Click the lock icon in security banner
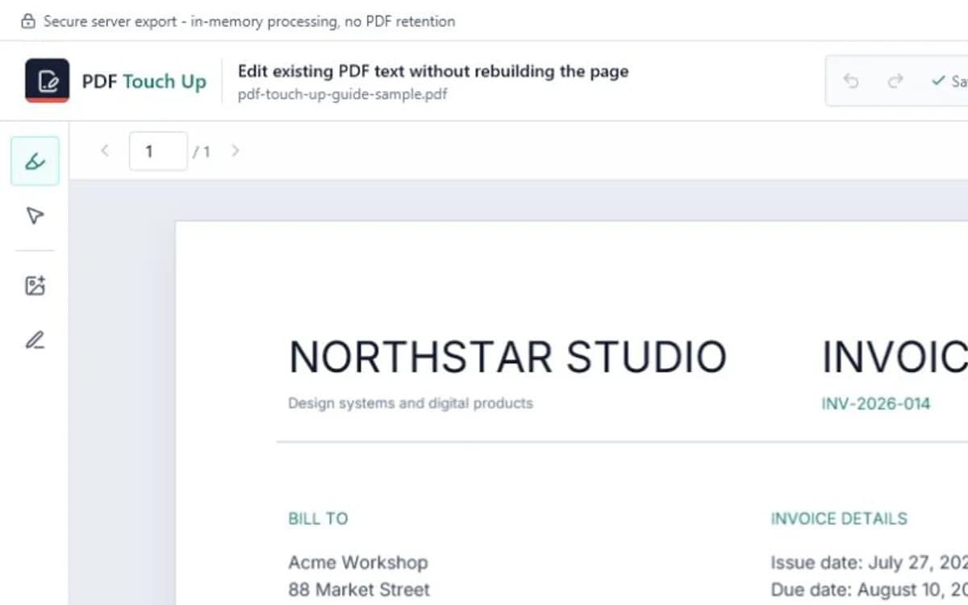968x605 pixels. pos(28,22)
